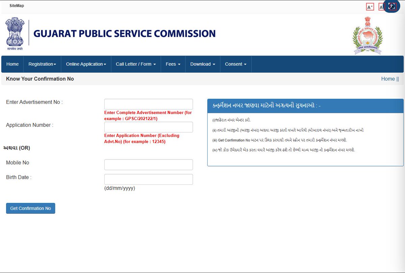
Task: Focus the Enter Advertisement No field
Action: 148,104
